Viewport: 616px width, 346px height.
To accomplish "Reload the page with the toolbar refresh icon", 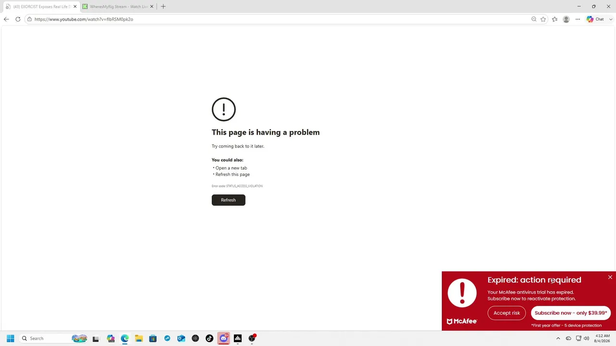I will pyautogui.click(x=18, y=19).
